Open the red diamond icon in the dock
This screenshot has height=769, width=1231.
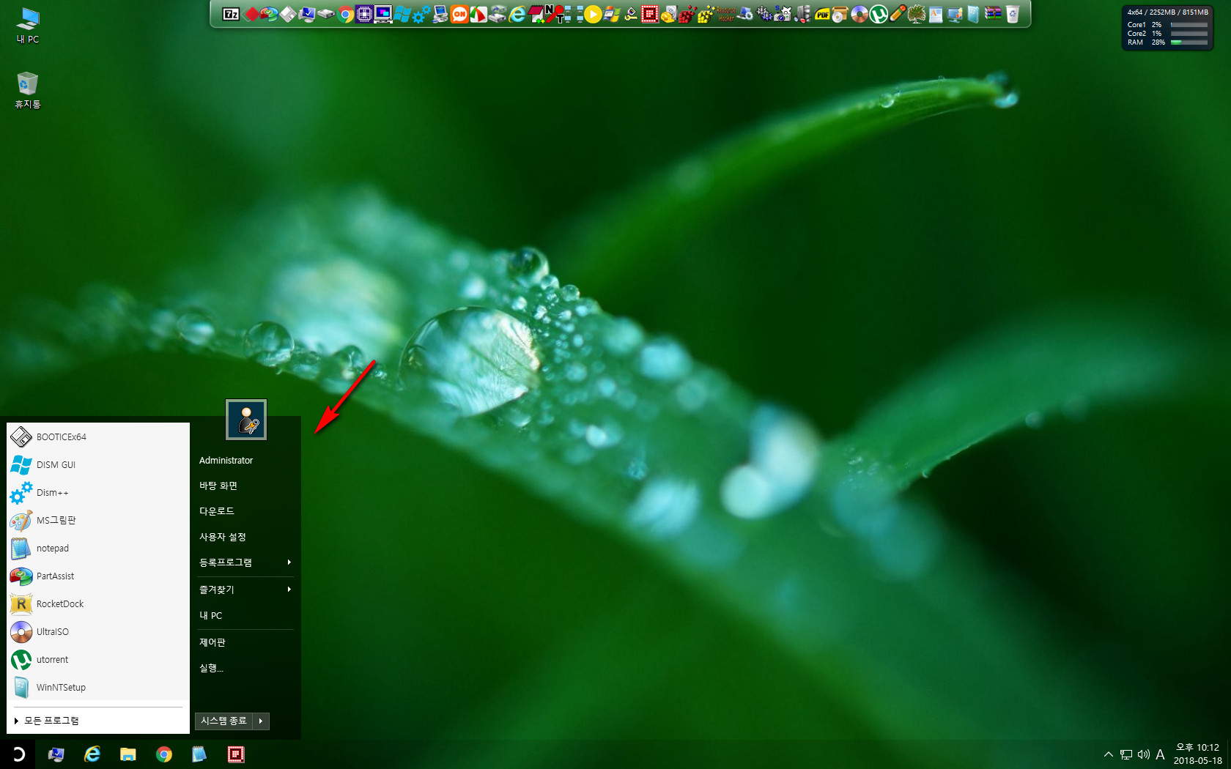pos(251,14)
